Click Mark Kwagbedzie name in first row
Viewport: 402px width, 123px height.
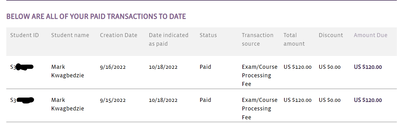(68, 71)
